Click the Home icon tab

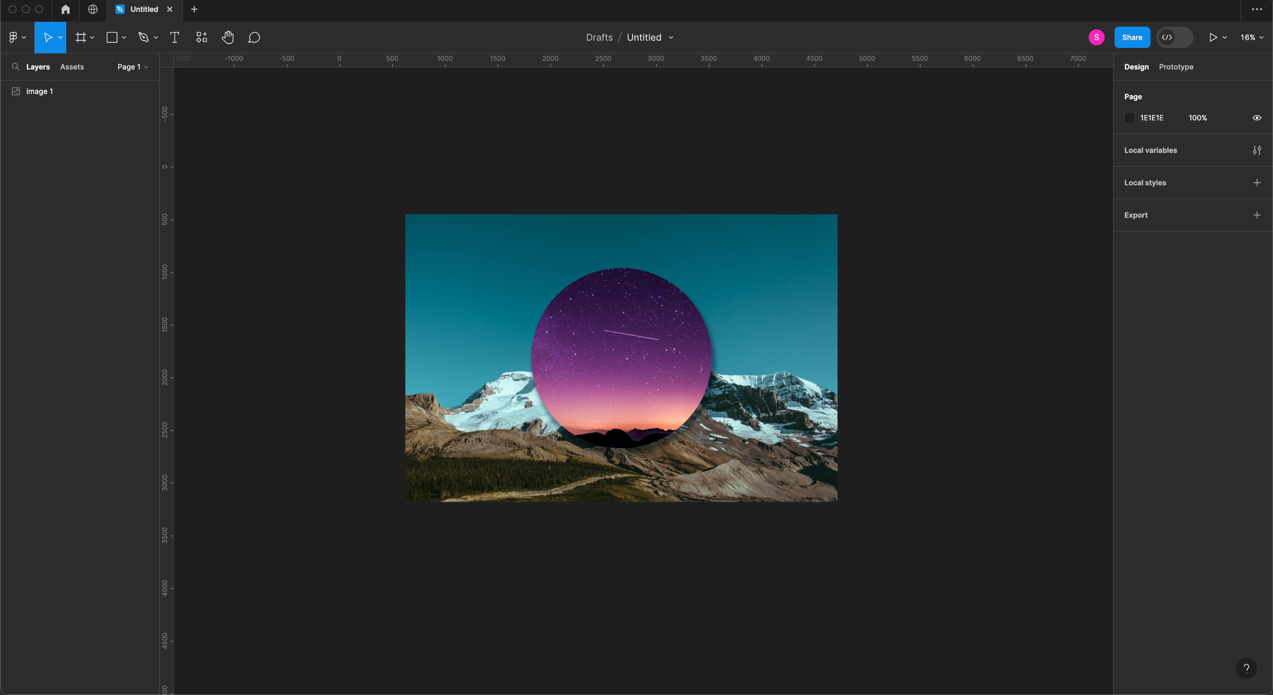click(x=65, y=9)
